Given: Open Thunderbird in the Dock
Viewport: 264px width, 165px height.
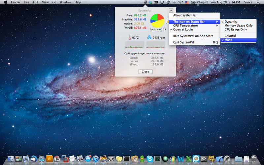Looking at the screenshot, I should coord(34,159).
